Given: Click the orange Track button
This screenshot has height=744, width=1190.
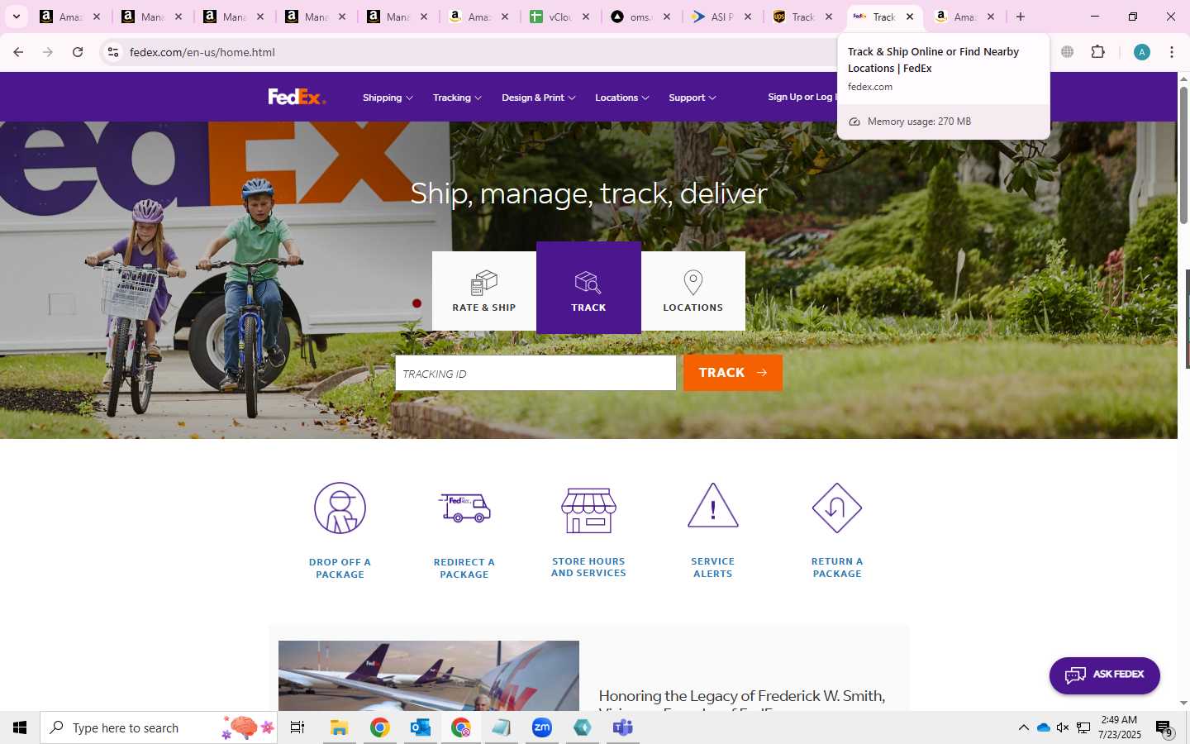Looking at the screenshot, I should click(x=733, y=373).
